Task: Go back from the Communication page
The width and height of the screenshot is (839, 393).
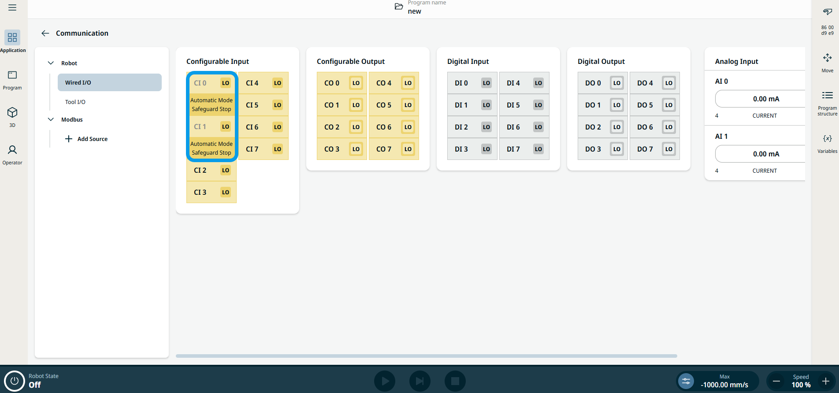Action: 45,33
